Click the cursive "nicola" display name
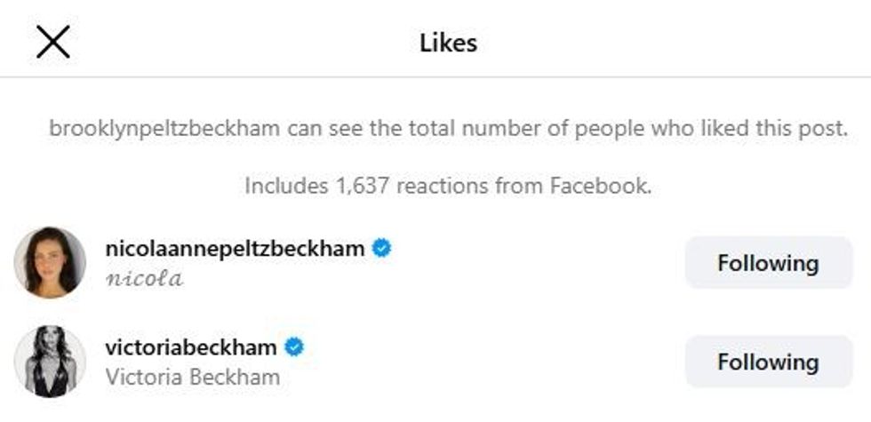The image size is (871, 422). [144, 279]
